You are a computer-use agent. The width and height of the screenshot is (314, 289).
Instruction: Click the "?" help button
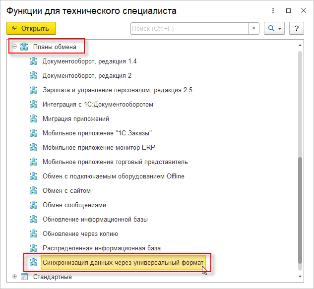tap(296, 28)
